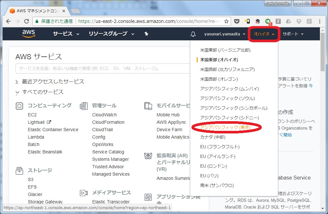Open the yasunari.yamasita account dropdown
This screenshot has height=214, width=328.
pyautogui.click(x=225, y=34)
